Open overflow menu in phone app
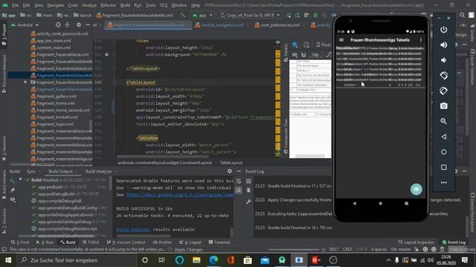 pyautogui.click(x=421, y=40)
